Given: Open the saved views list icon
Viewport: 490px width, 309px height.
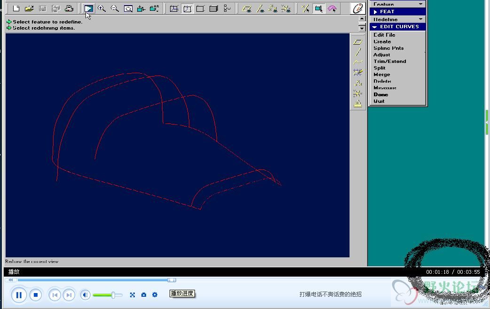Looking at the screenshot, I should coord(155,9).
